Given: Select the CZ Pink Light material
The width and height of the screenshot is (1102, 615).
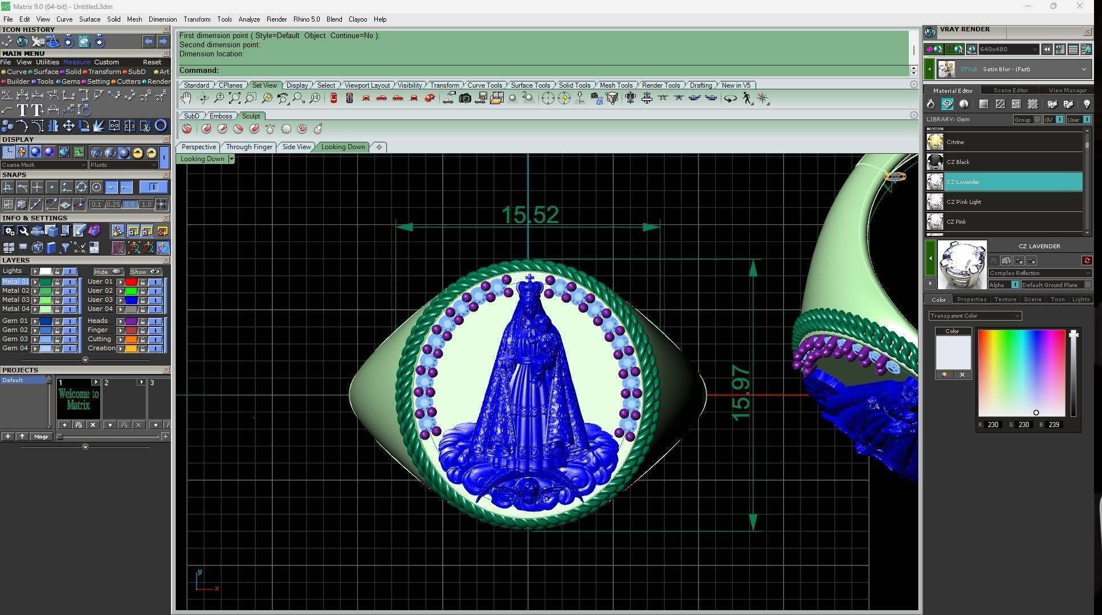Looking at the screenshot, I should [1005, 202].
